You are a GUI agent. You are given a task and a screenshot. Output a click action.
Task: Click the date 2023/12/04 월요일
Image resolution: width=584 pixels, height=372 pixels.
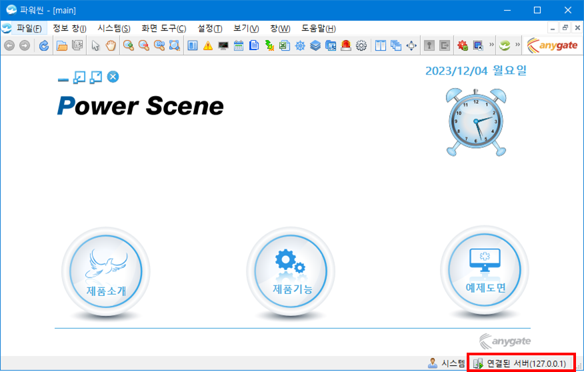point(476,71)
